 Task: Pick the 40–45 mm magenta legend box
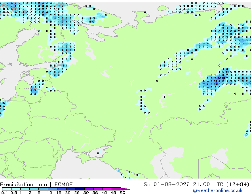click(x=107, y=189)
